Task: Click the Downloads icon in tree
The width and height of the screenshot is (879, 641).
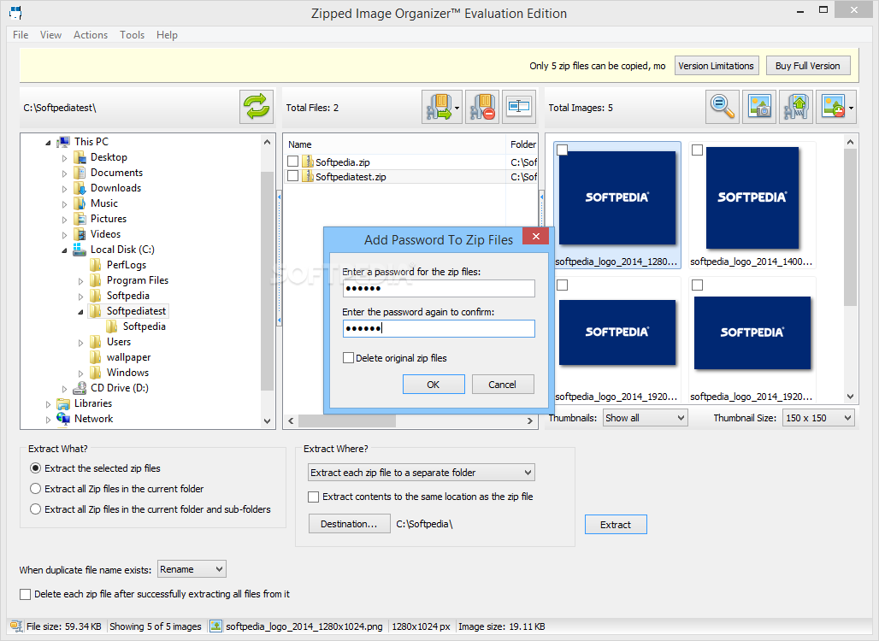Action: 80,188
